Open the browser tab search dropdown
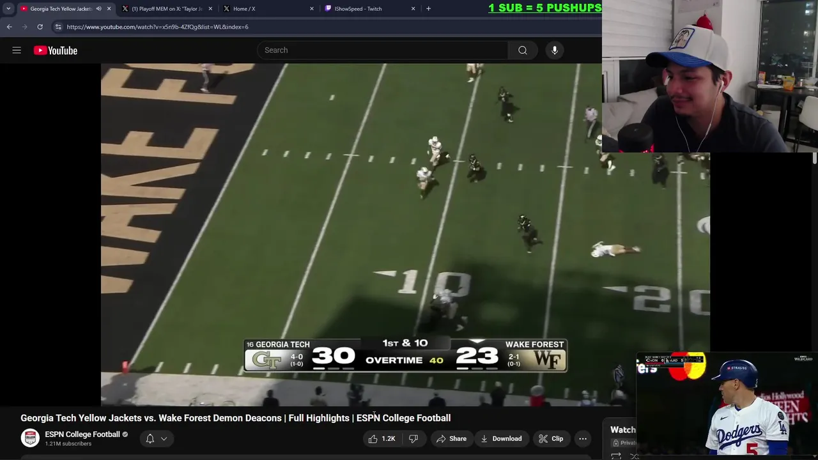818x460 pixels. click(8, 9)
